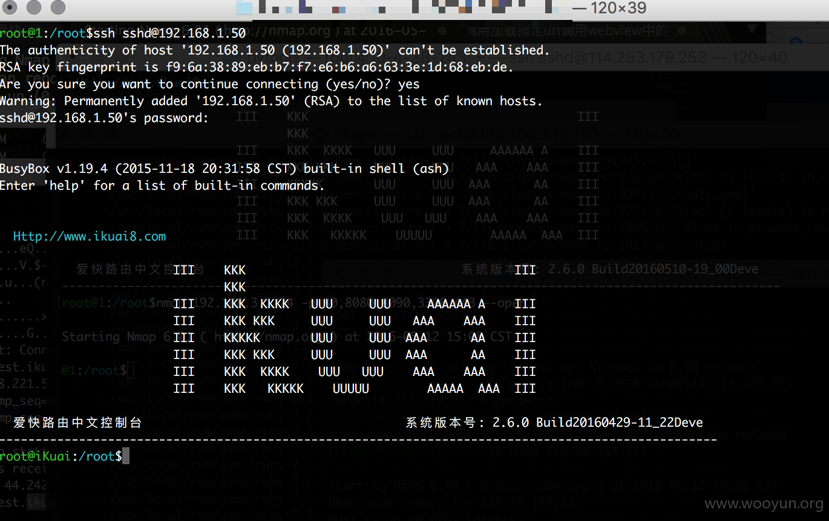Click the bright 爱快路由中文控制台 label above the iKuai prompt

(77, 422)
